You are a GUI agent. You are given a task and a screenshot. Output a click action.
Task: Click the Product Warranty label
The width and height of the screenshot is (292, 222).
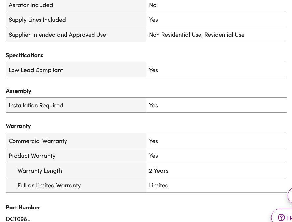(x=32, y=156)
